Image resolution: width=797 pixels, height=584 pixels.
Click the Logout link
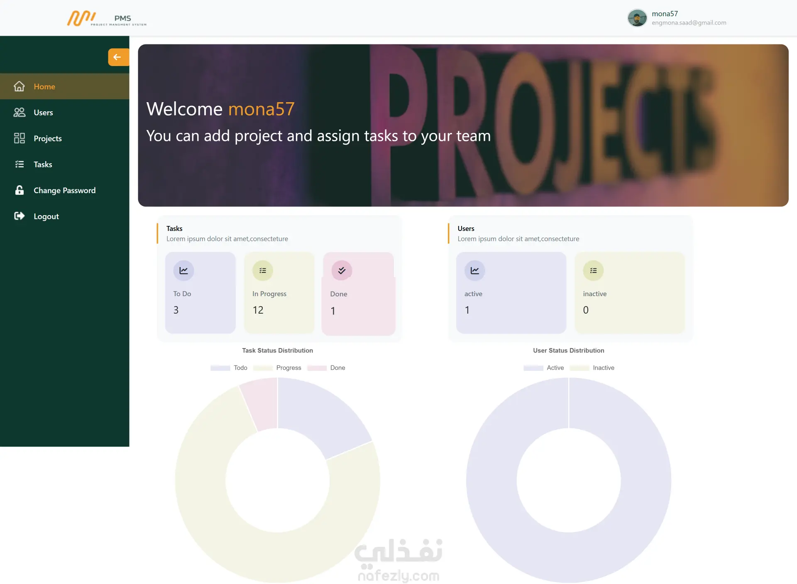[46, 216]
